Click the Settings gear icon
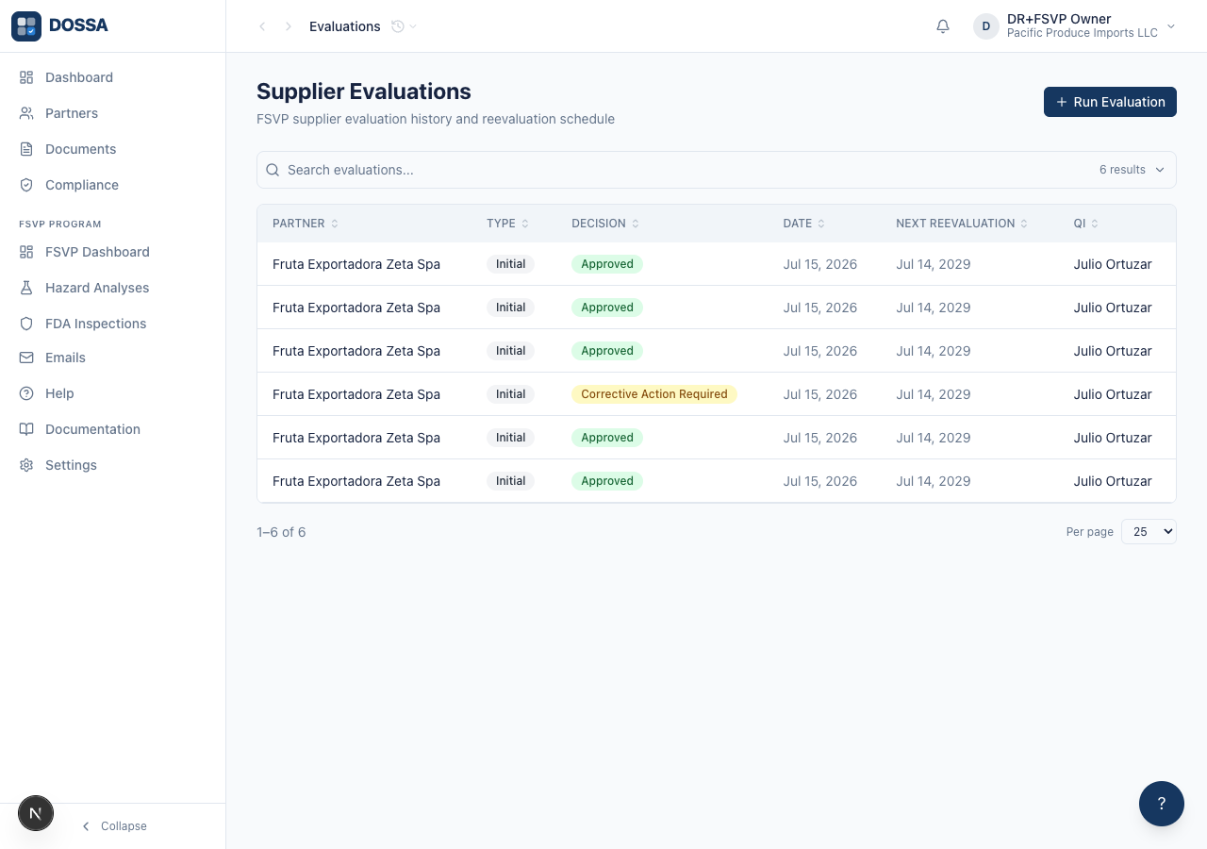1207x849 pixels. pos(26,465)
